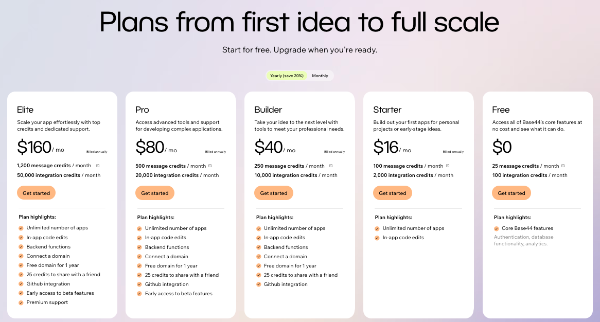
Task: Select the Yearly (save 20%) billing option
Action: [x=287, y=75]
